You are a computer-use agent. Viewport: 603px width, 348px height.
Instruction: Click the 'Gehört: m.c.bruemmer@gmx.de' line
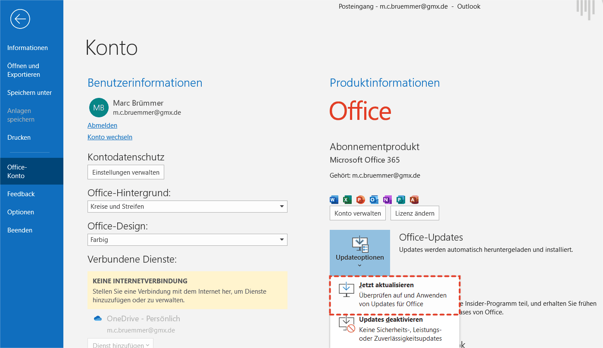375,176
